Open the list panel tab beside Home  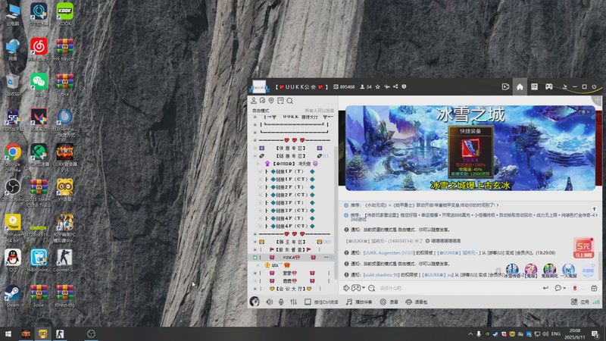click(534, 87)
